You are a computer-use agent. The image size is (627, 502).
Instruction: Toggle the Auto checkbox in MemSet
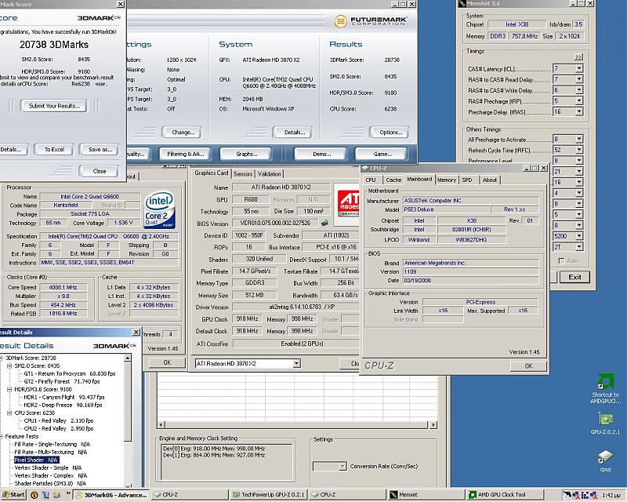561,260
